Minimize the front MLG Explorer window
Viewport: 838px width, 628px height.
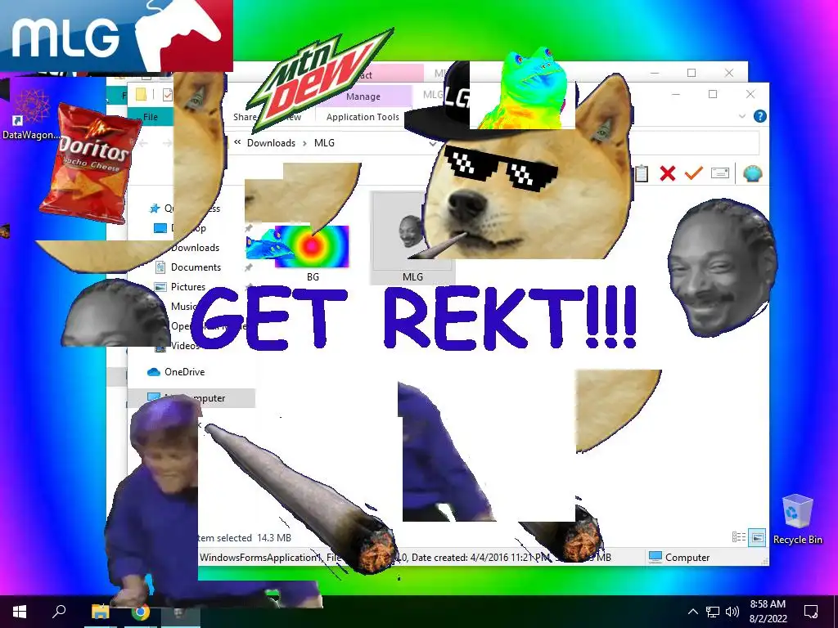(x=675, y=95)
